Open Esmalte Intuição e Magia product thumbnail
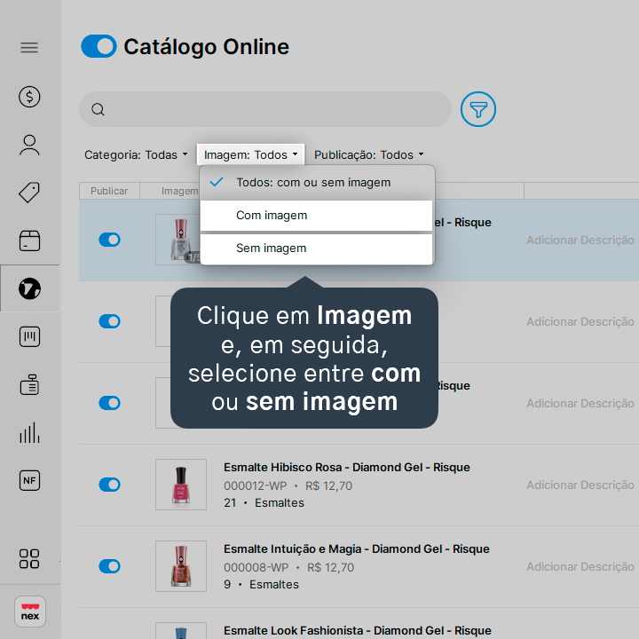 pos(181,566)
